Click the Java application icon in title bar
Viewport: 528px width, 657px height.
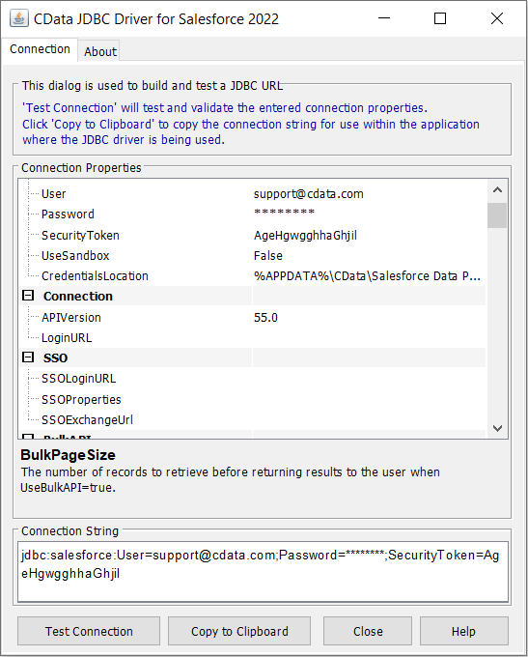19,18
